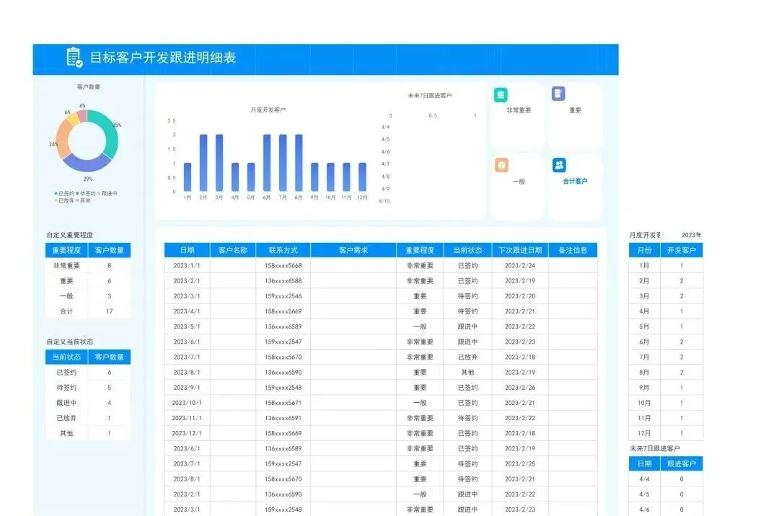779x516 pixels.
Task: Click the green 非常重要 card icon
Action: point(501,94)
